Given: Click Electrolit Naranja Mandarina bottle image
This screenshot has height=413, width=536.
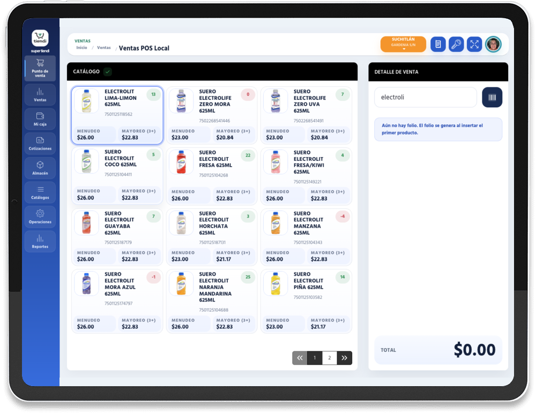Looking at the screenshot, I should [x=181, y=284].
